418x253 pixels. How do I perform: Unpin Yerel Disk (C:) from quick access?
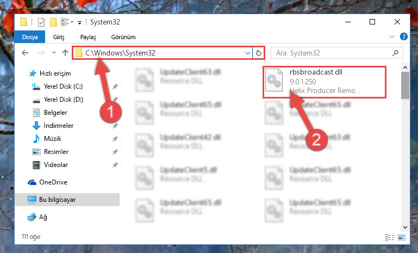115,87
